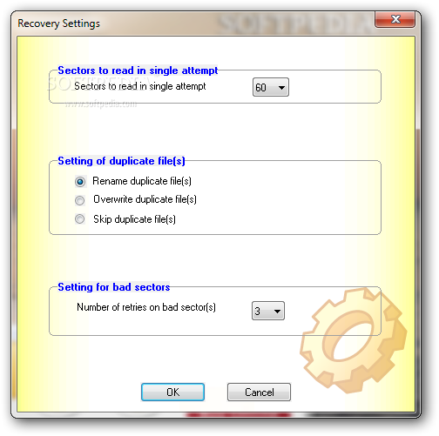Click the decorative gear settings icon
The width and height of the screenshot is (439, 436).
tap(354, 340)
